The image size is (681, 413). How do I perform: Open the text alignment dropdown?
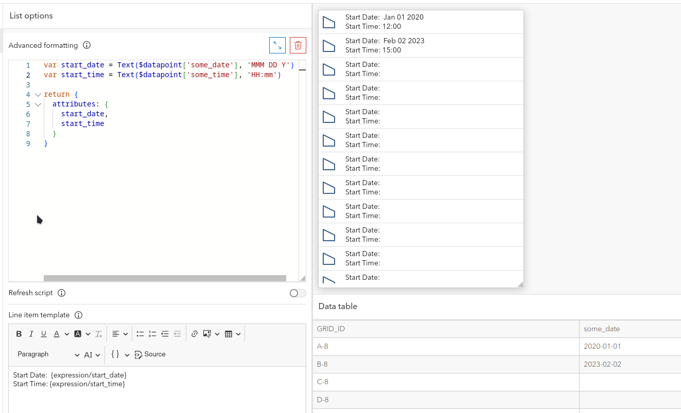[x=119, y=333]
